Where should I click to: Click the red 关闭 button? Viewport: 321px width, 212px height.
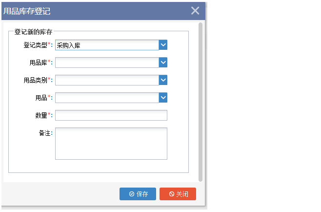point(178,194)
